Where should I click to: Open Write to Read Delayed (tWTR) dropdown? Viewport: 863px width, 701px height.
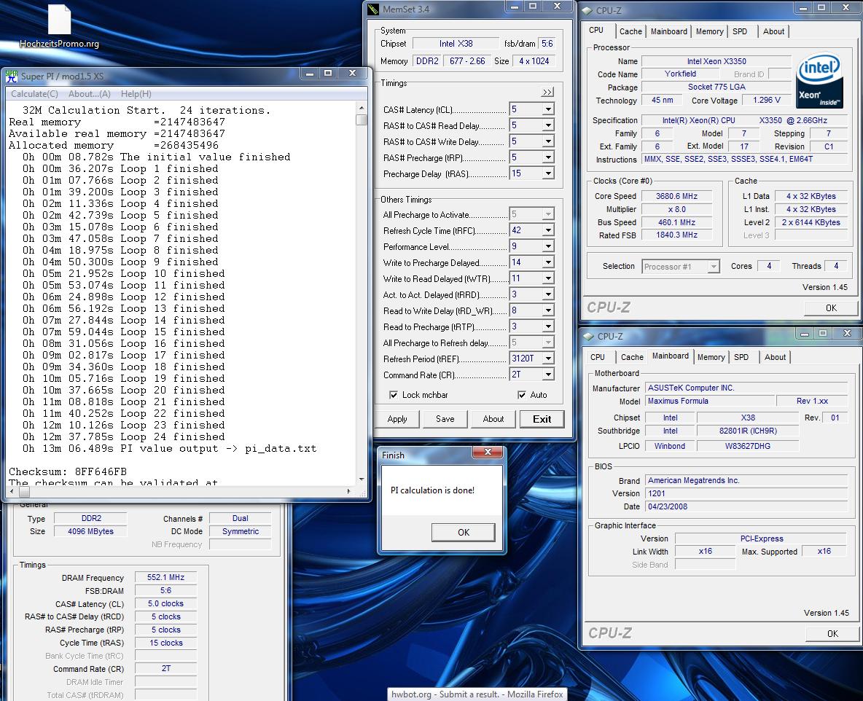(548, 278)
